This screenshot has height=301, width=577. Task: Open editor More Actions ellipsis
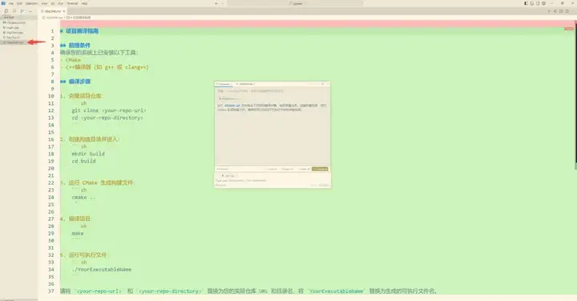point(572,11)
